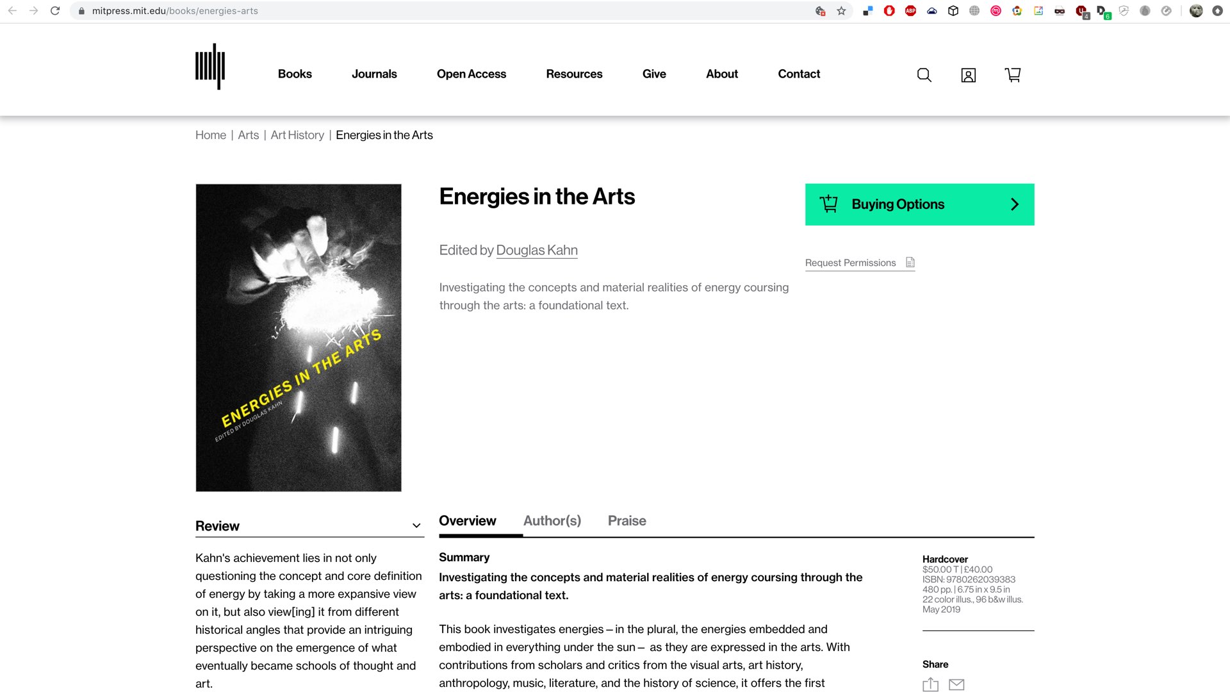This screenshot has width=1230, height=692.
Task: Collapse the Review section chevron
Action: coord(416,526)
